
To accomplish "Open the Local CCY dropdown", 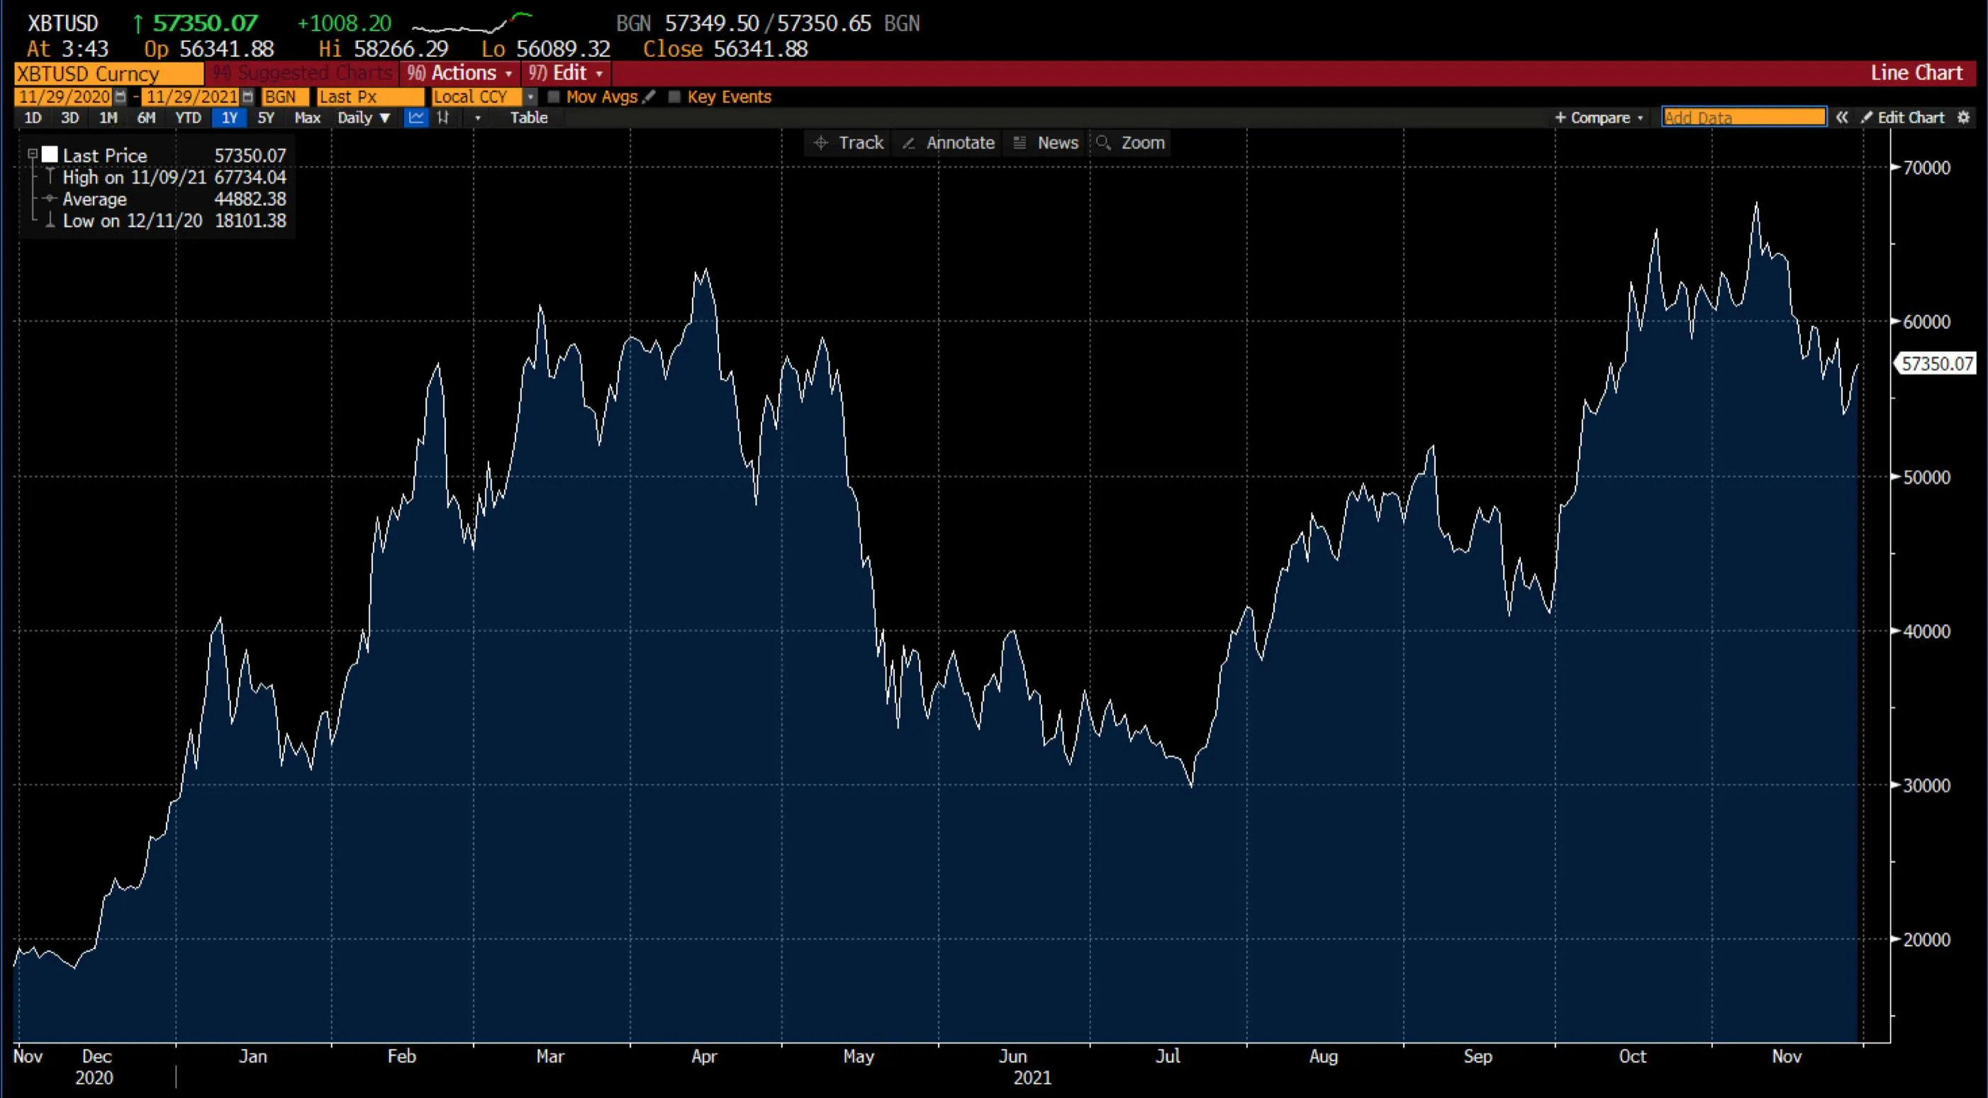I will tap(530, 96).
